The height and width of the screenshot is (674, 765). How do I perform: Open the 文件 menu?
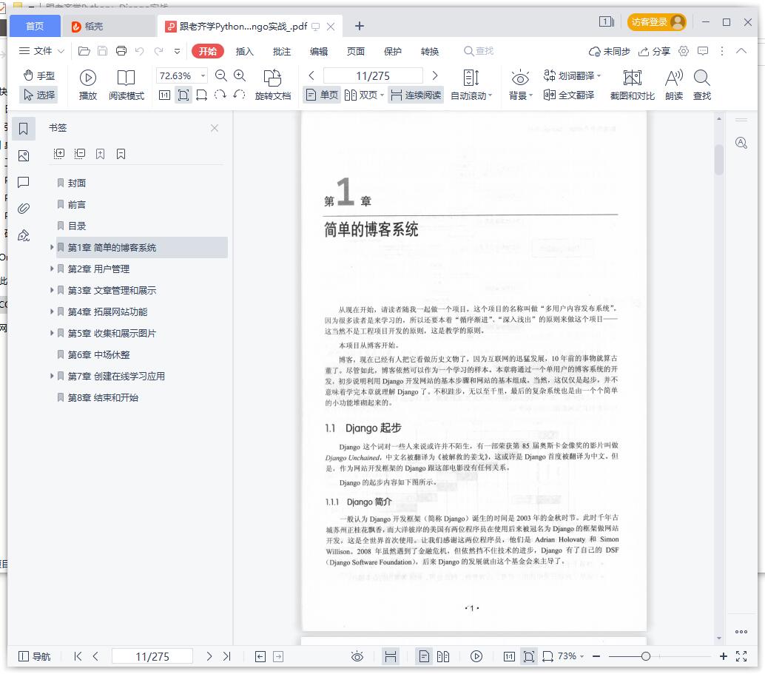click(x=41, y=51)
